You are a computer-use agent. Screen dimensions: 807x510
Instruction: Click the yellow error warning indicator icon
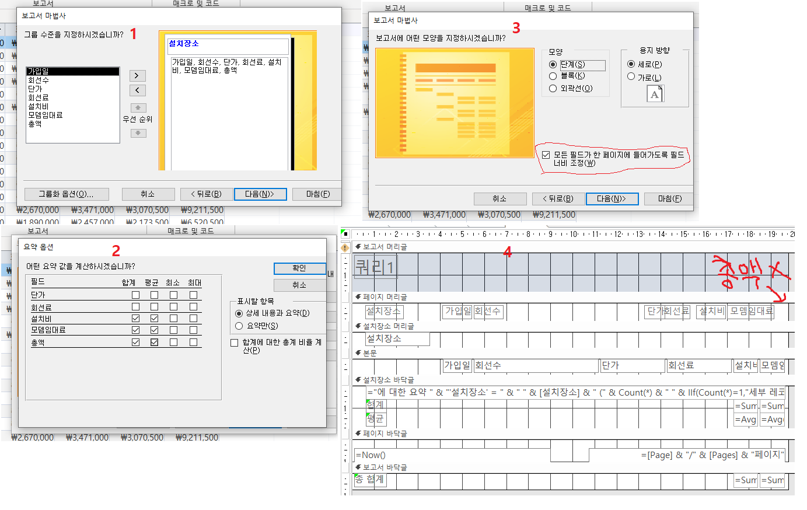pos(345,248)
